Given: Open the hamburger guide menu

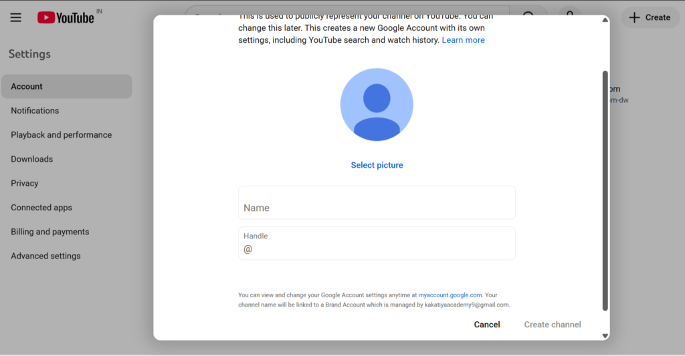Looking at the screenshot, I should (16, 17).
